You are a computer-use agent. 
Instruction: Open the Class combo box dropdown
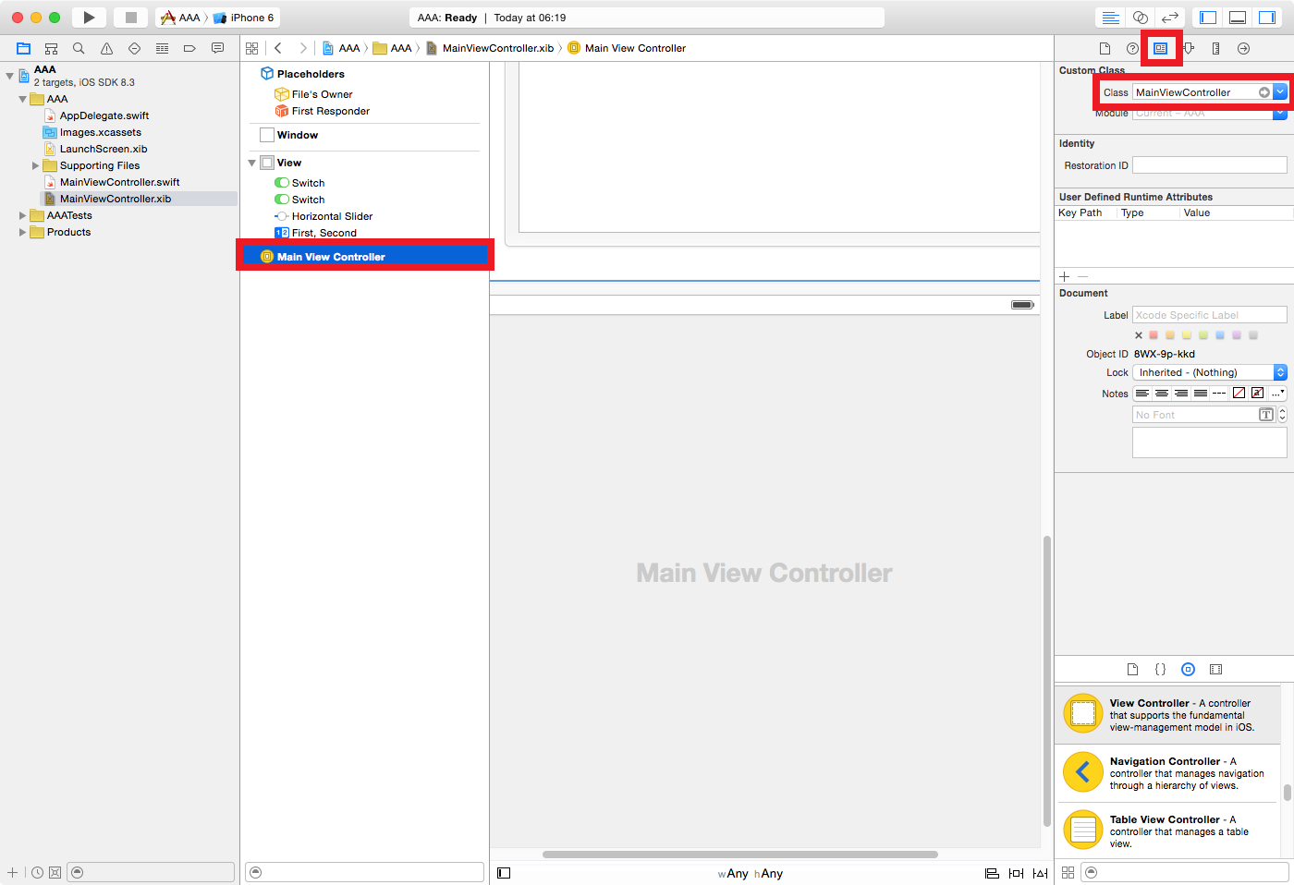point(1280,92)
